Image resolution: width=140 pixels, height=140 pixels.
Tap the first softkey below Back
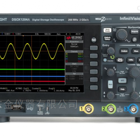[x=94, y=48]
